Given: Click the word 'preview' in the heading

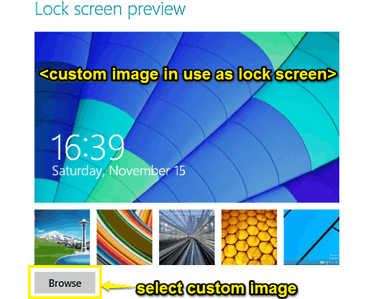Looking at the screenshot, I should click(156, 10).
